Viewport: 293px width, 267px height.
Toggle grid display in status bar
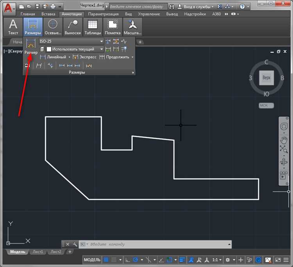[105, 260]
